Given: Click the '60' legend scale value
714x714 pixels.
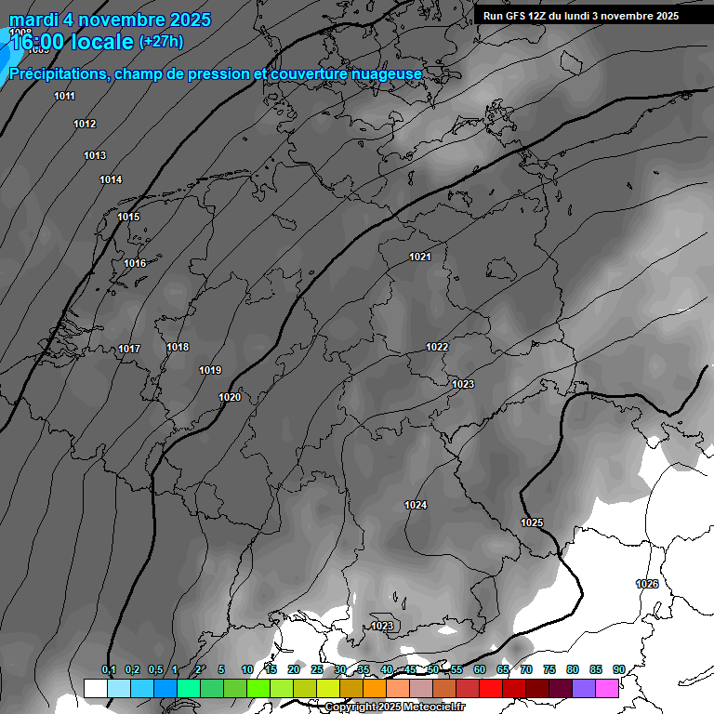Looking at the screenshot, I should 480,669.
